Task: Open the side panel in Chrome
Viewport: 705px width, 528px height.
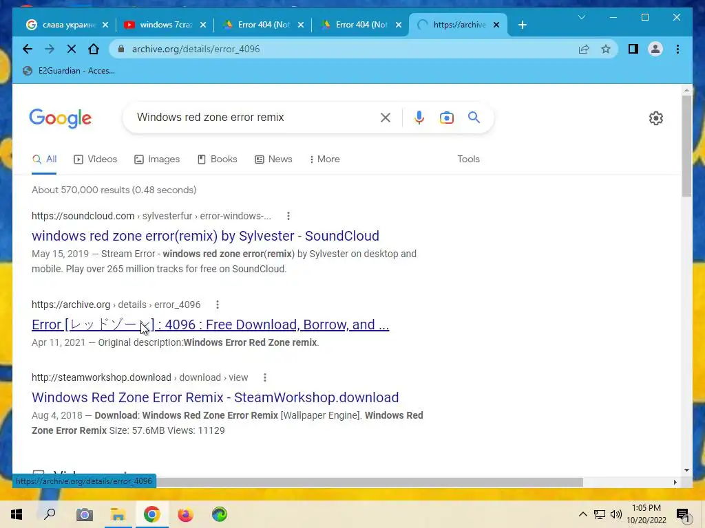Action: point(633,49)
